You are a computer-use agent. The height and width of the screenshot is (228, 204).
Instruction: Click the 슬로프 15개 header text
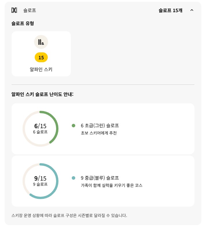170,10
